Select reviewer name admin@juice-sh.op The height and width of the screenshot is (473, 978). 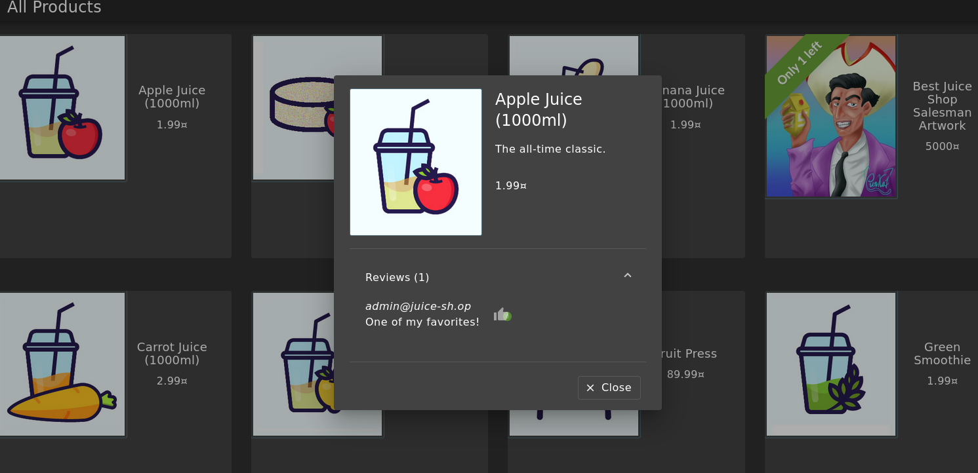pyautogui.click(x=418, y=307)
